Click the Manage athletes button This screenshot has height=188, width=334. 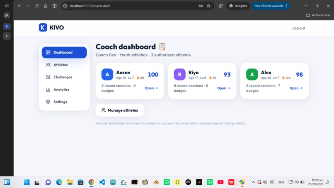click(x=119, y=110)
